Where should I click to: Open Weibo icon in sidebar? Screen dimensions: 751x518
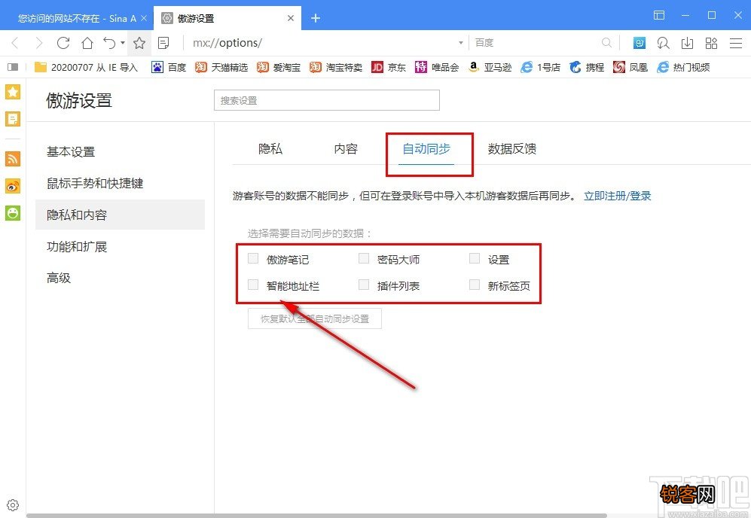[13, 186]
